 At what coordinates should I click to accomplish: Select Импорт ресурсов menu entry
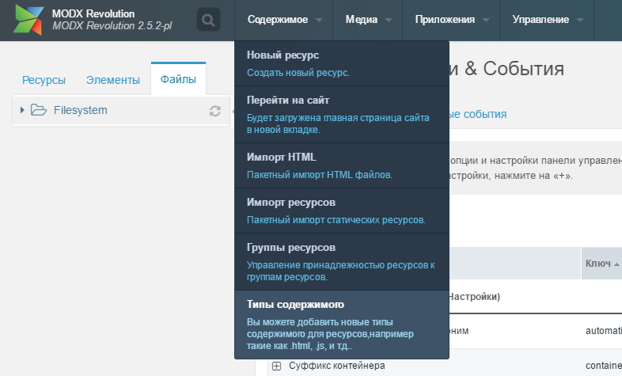[342, 211]
